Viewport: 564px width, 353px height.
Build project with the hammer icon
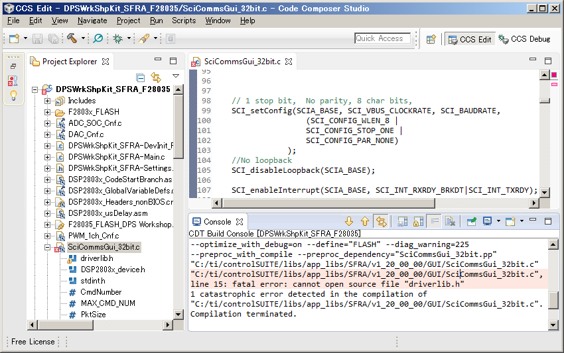point(72,38)
